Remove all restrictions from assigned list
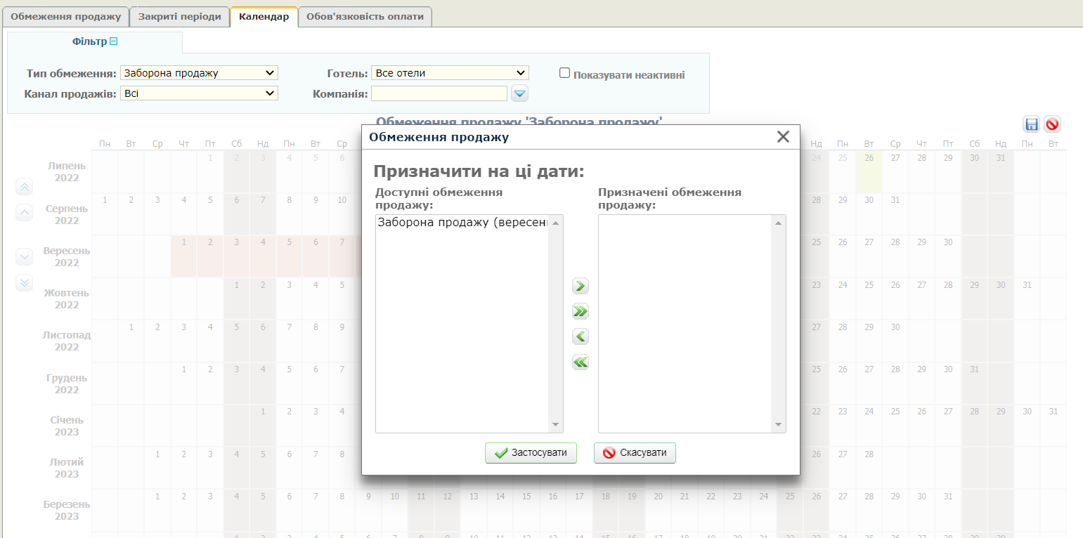Screen dimensions: 1083x538 (581, 362)
